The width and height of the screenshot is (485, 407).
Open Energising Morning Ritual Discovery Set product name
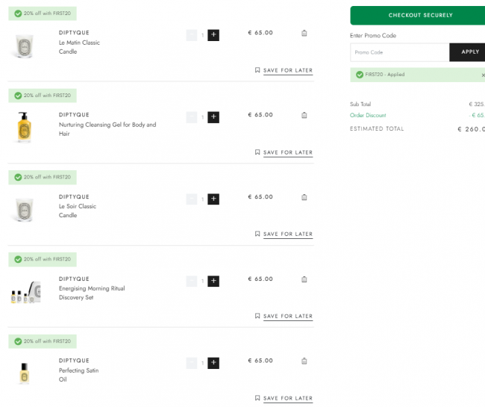(x=92, y=293)
